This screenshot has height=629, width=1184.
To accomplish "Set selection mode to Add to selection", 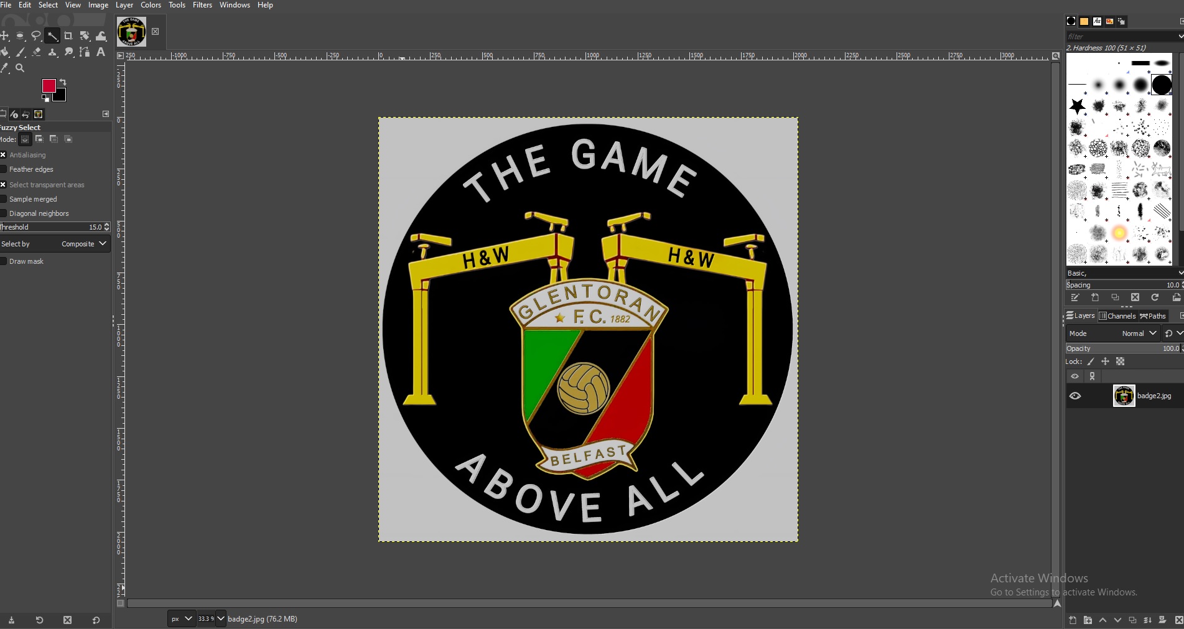I will (39, 139).
